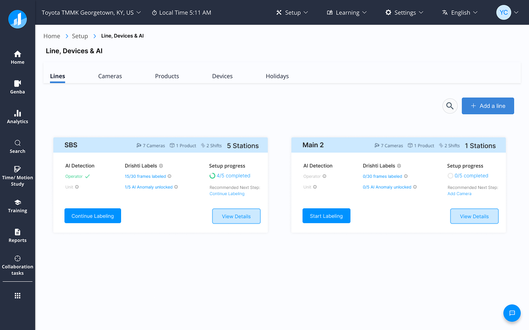Image resolution: width=529 pixels, height=330 pixels.
Task: Open the 0/30 frames labeled link
Action: coord(383,176)
